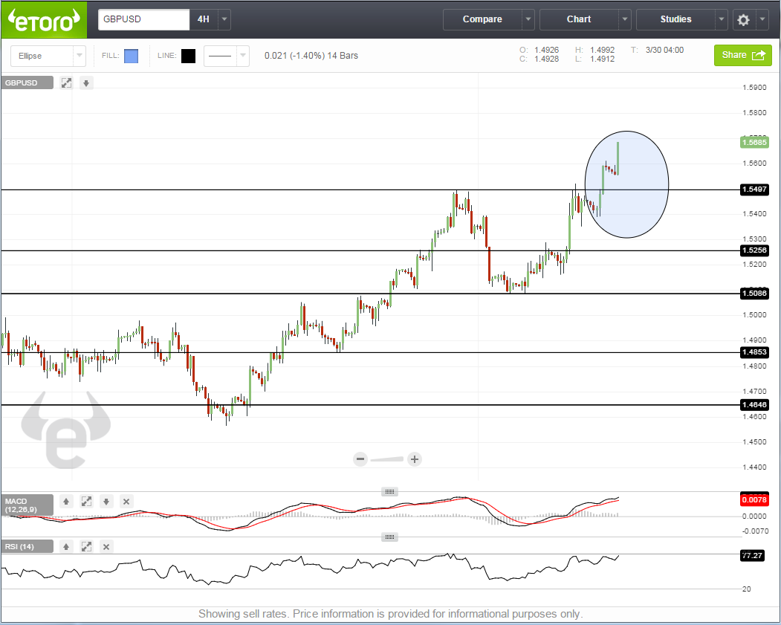Click the eToro logo

point(44,20)
